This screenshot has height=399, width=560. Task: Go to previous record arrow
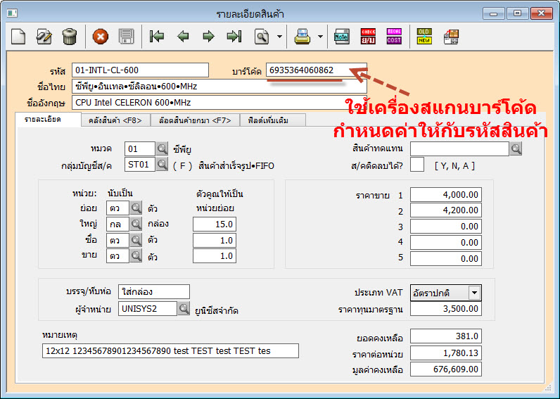(183, 37)
